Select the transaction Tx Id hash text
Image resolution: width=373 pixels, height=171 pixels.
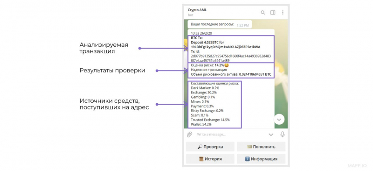pos(231,58)
